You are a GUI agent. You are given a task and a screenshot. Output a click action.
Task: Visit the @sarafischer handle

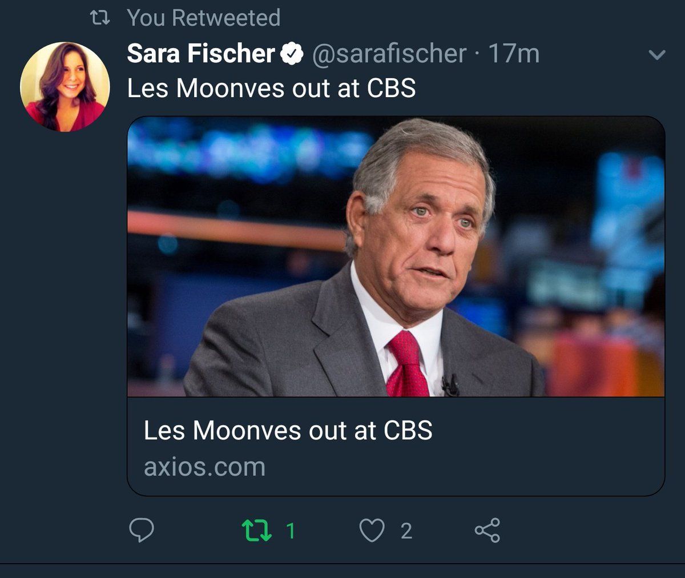tap(389, 54)
